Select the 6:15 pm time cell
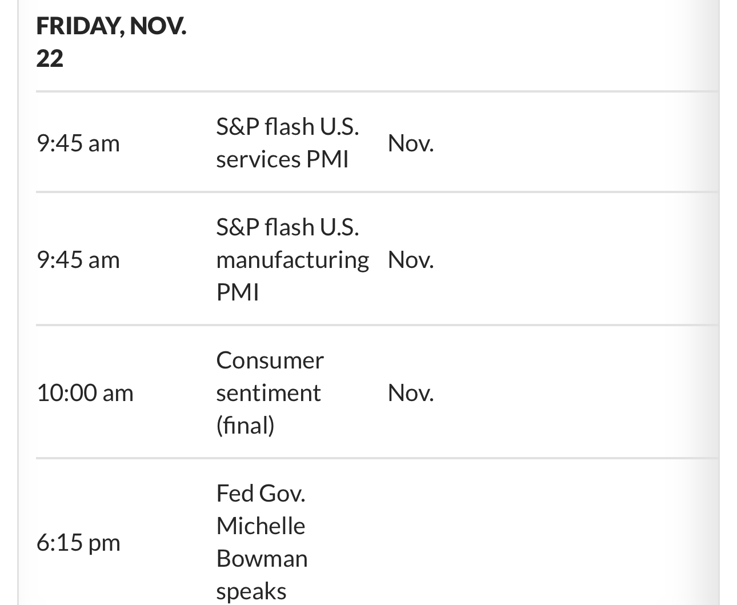Screen dimensions: 737x605 78,542
